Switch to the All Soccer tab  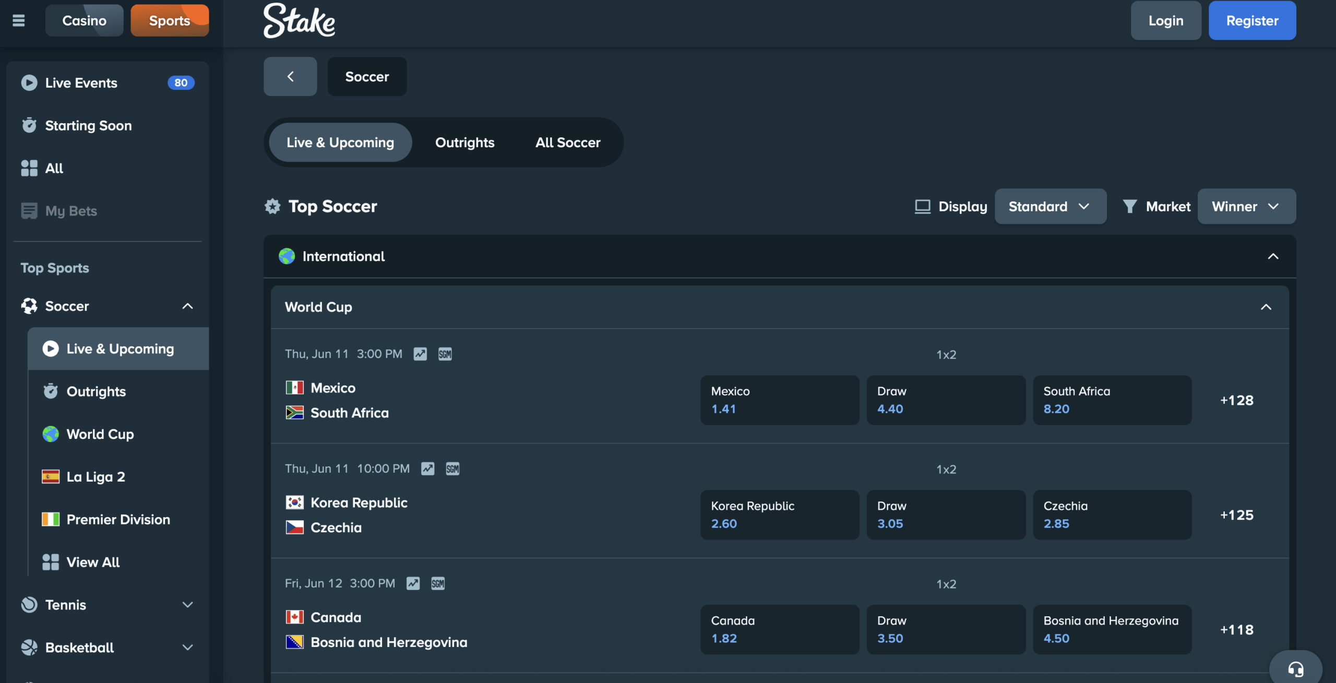click(x=568, y=142)
